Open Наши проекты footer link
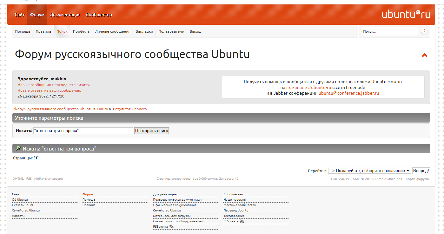The height and width of the screenshot is (234, 444). [x=235, y=200]
